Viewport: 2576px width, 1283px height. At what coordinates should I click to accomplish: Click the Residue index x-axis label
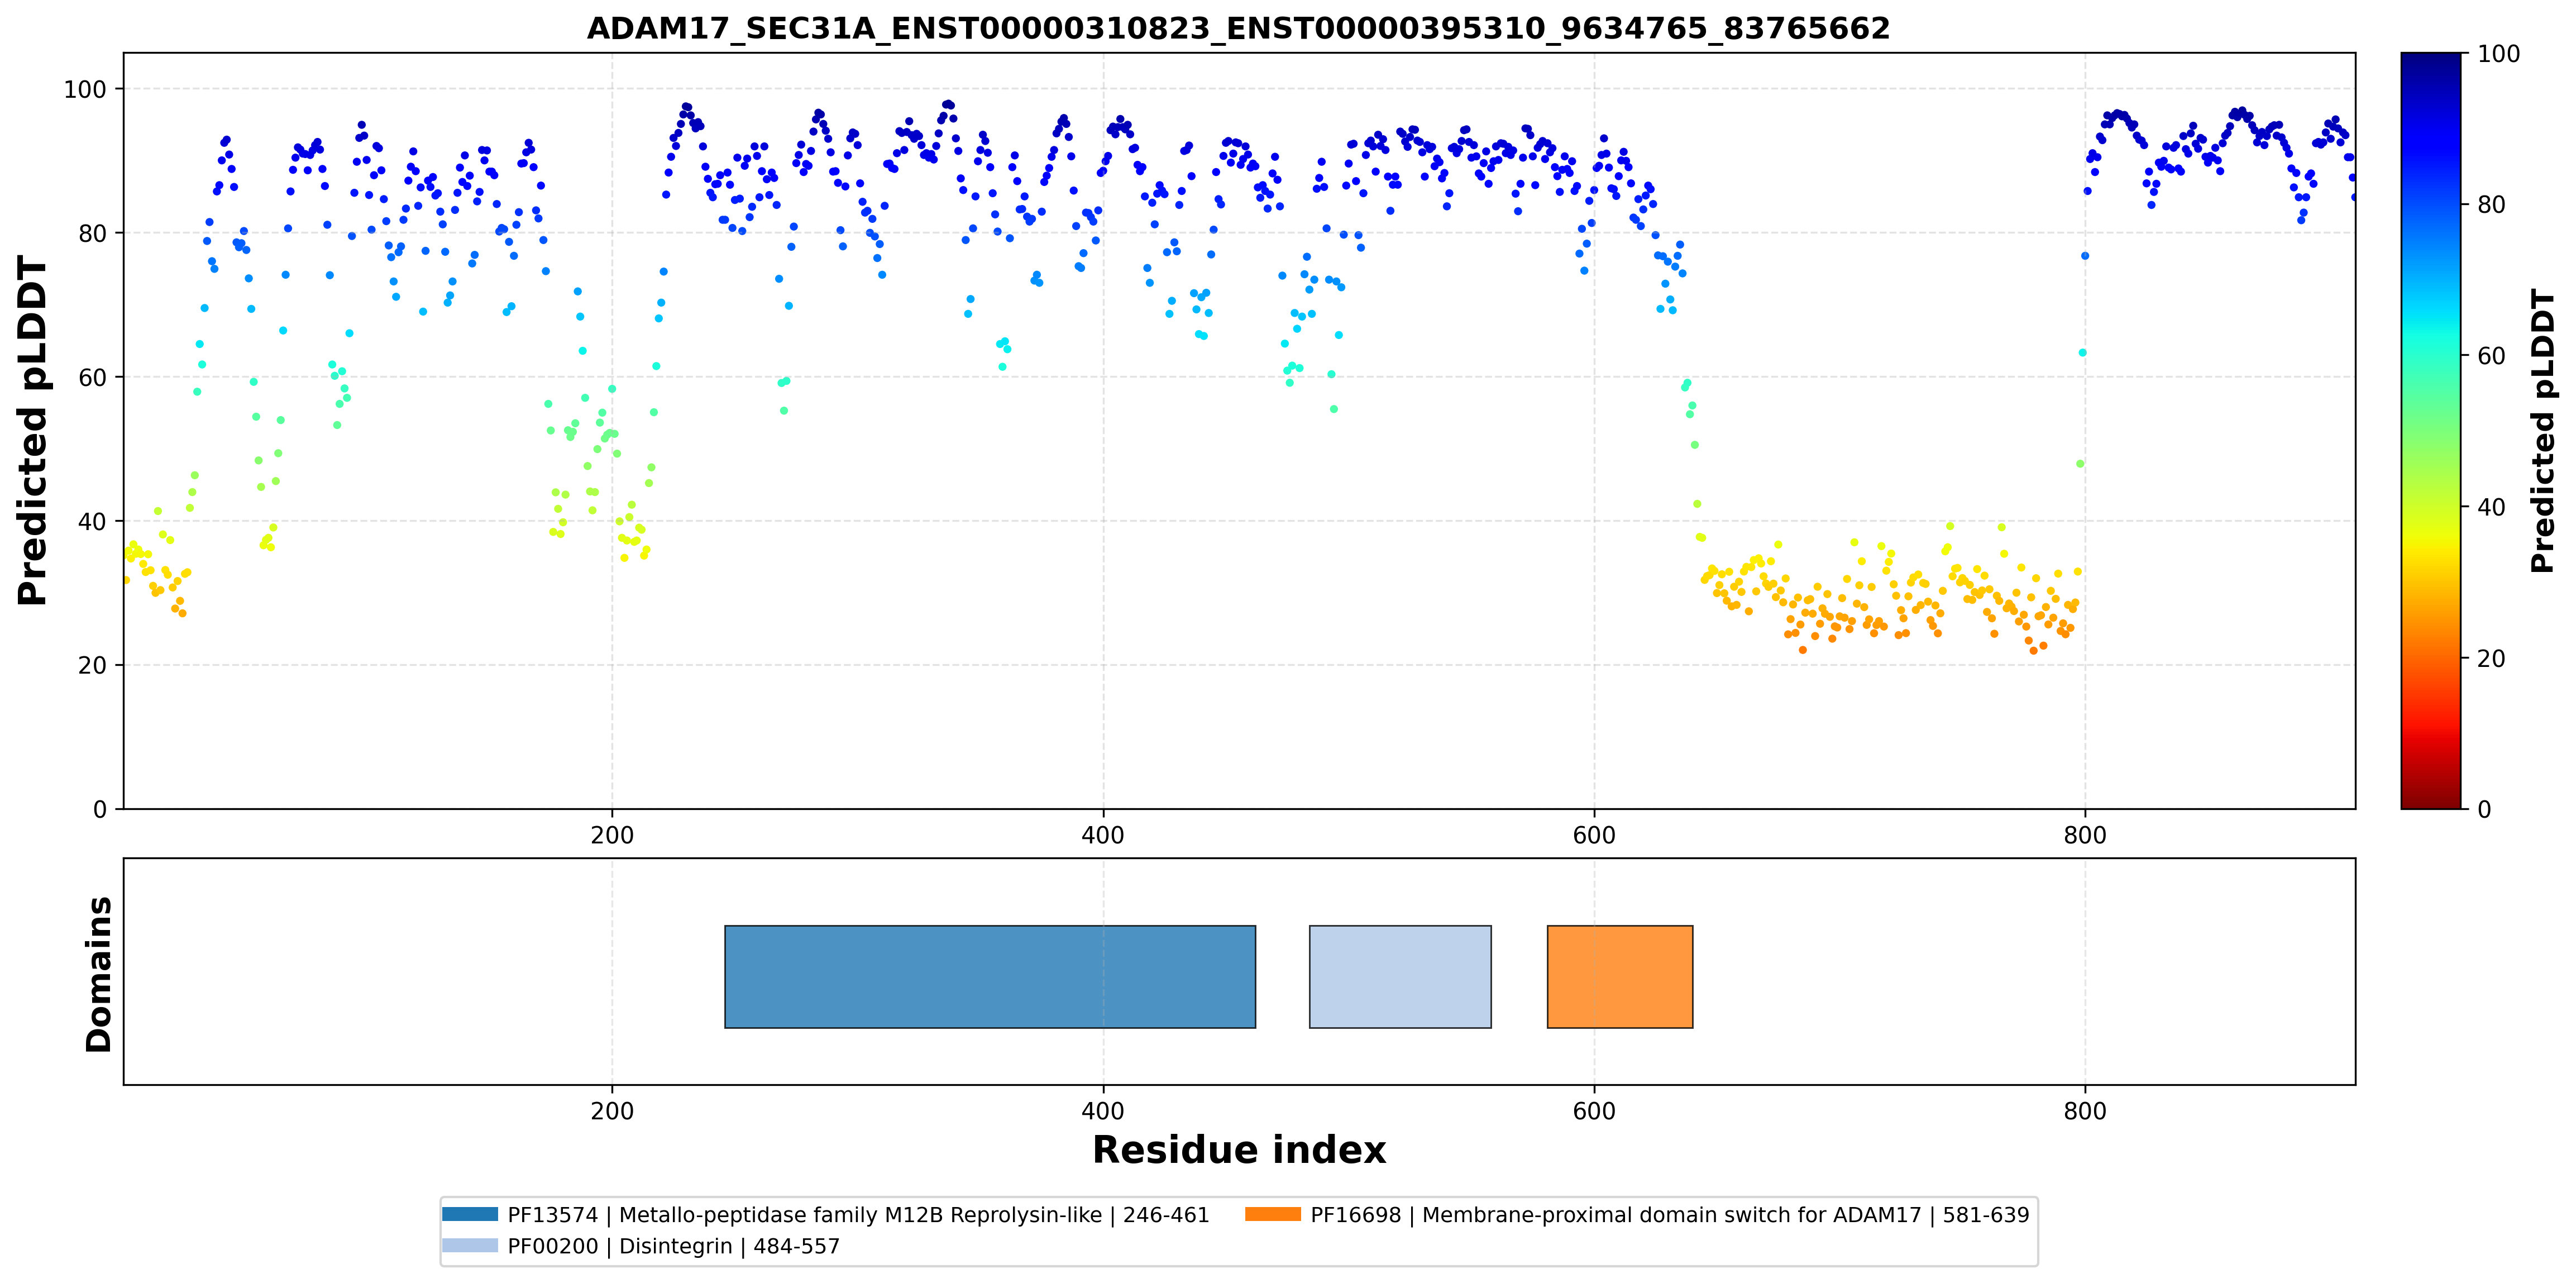click(1239, 1150)
